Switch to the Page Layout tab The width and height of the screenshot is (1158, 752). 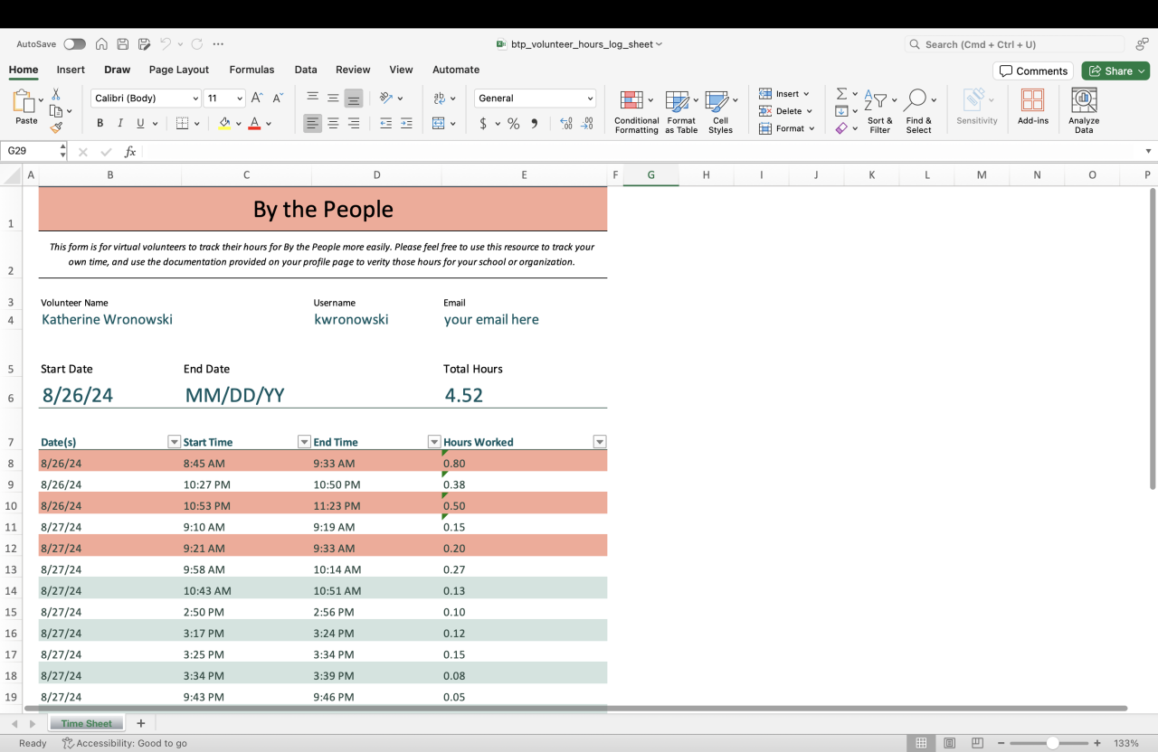pos(178,70)
